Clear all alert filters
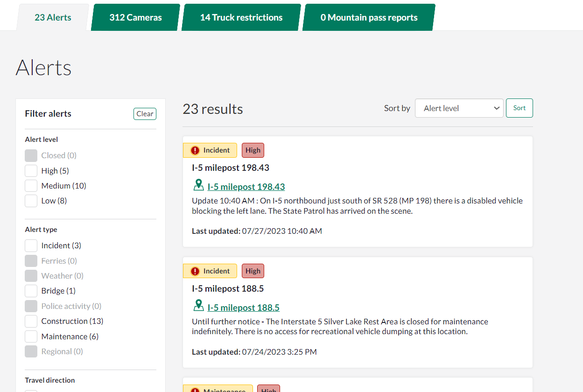This screenshot has width=583, height=392. click(145, 114)
